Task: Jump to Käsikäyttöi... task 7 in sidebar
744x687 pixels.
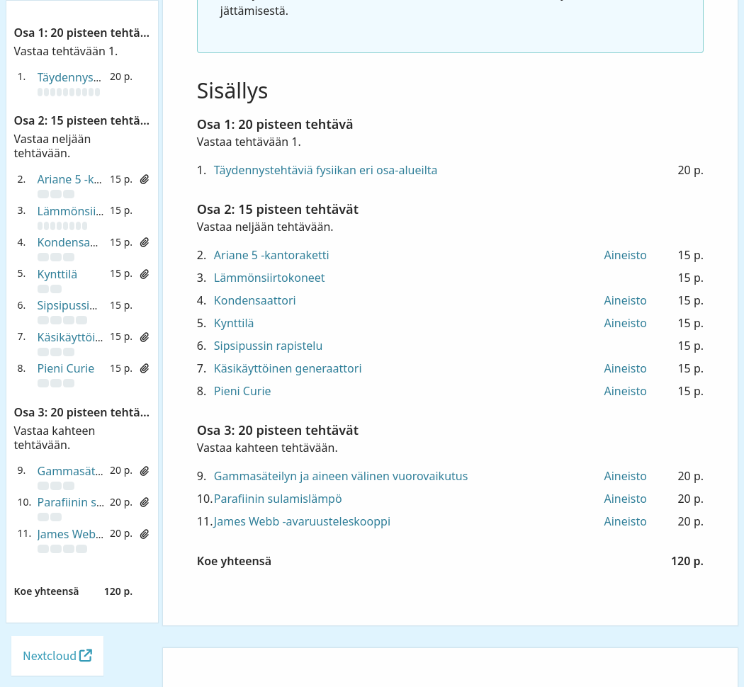Action: (69, 337)
